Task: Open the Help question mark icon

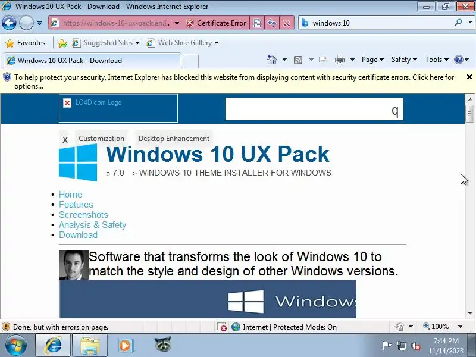Action: pos(458,59)
